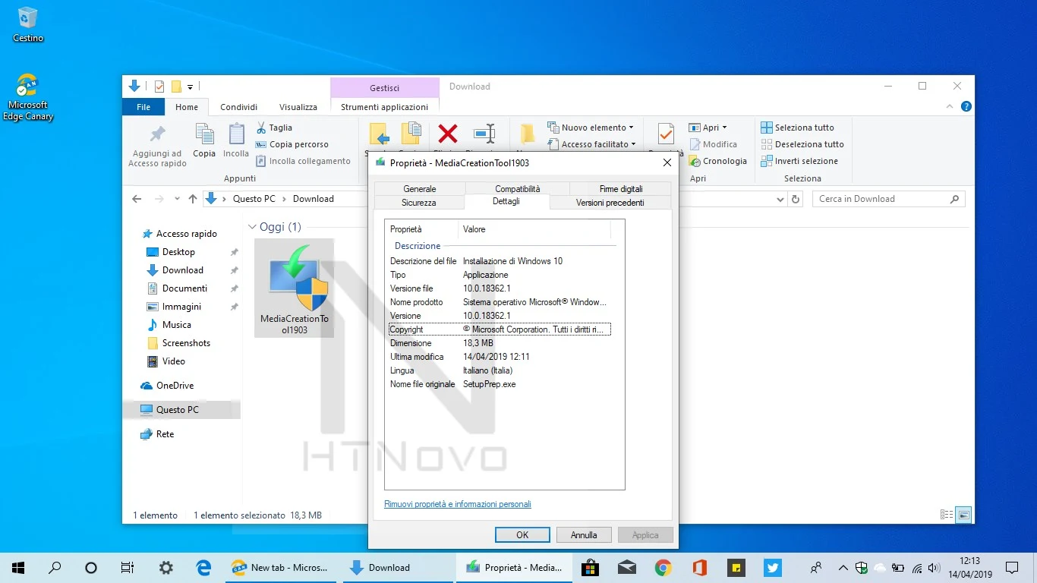1037x583 pixels.
Task: Click Rimuovi proprietà e informazioni personali link
Action: point(458,504)
